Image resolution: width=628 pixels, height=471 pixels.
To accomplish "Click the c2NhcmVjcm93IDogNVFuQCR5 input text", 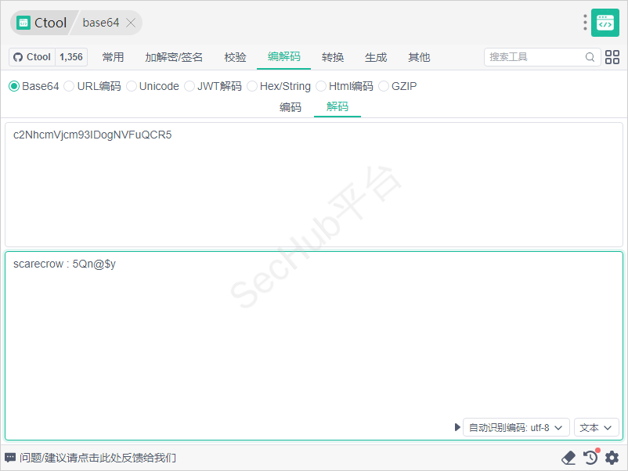I will 92,135.
